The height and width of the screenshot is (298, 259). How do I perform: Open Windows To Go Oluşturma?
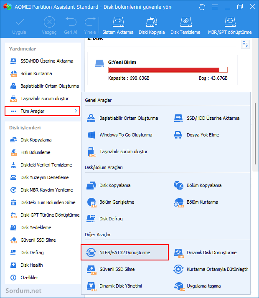tap(119, 135)
